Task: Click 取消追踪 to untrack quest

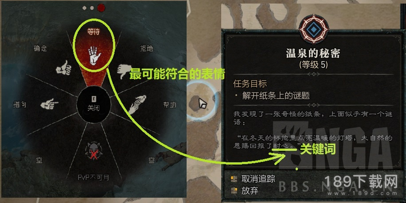Action: pyautogui.click(x=258, y=179)
